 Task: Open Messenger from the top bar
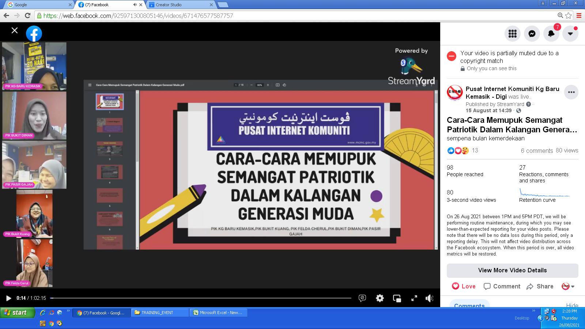coord(532,34)
